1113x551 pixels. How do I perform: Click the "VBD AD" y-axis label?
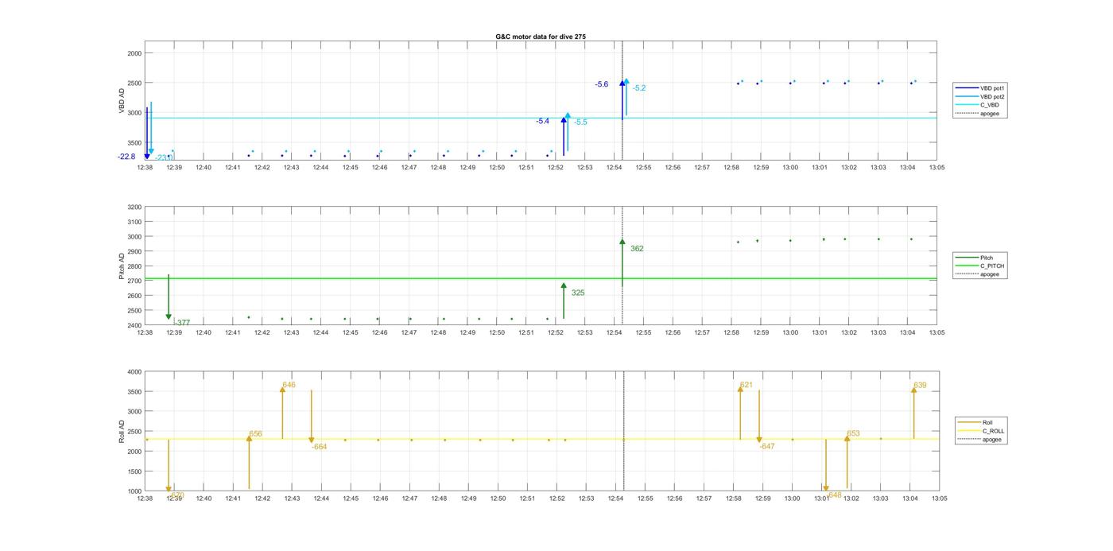[x=122, y=100]
